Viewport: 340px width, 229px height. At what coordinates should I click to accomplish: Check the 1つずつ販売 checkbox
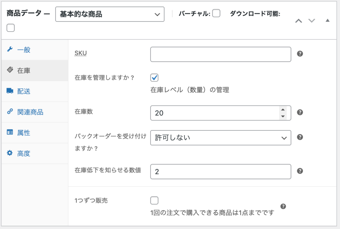point(154,200)
